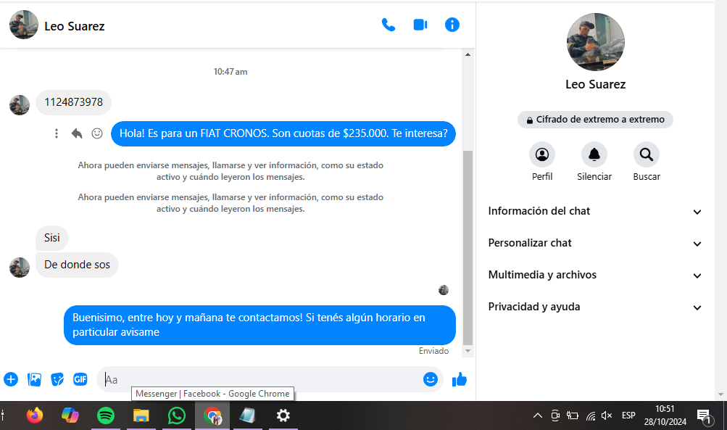Expand Privacidad y ayuda section

[x=595, y=307]
